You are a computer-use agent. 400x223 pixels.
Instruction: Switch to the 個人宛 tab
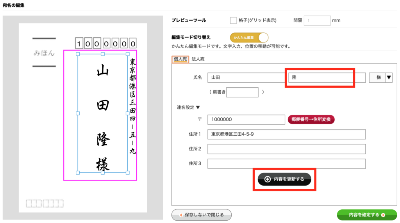click(x=180, y=59)
